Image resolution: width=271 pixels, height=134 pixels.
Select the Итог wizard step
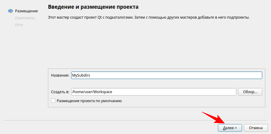click(19, 25)
